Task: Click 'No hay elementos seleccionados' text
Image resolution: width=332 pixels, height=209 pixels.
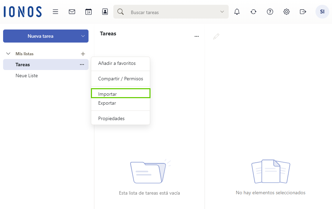Action: 271,193
